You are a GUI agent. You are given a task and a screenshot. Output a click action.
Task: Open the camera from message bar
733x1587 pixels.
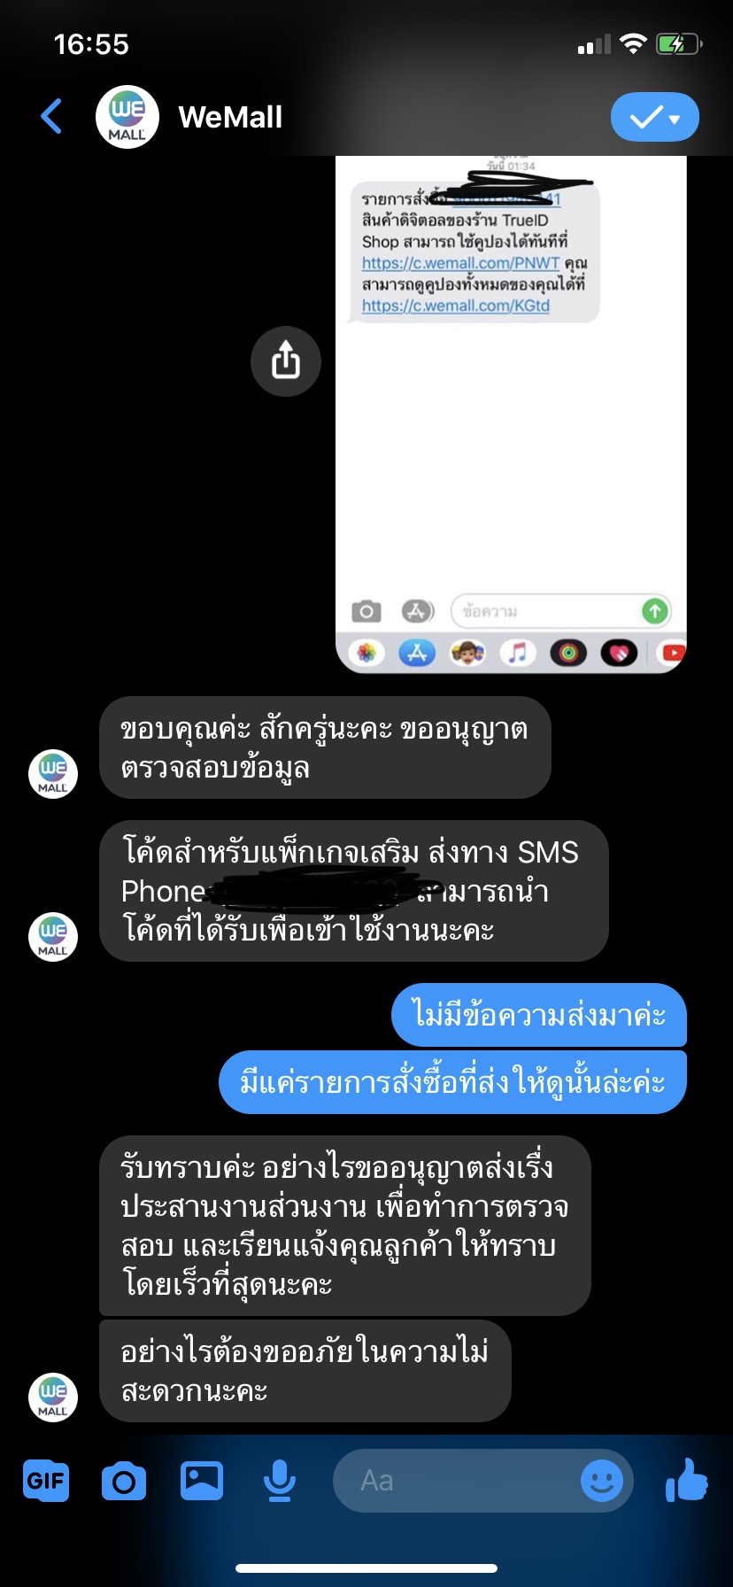click(x=124, y=1481)
